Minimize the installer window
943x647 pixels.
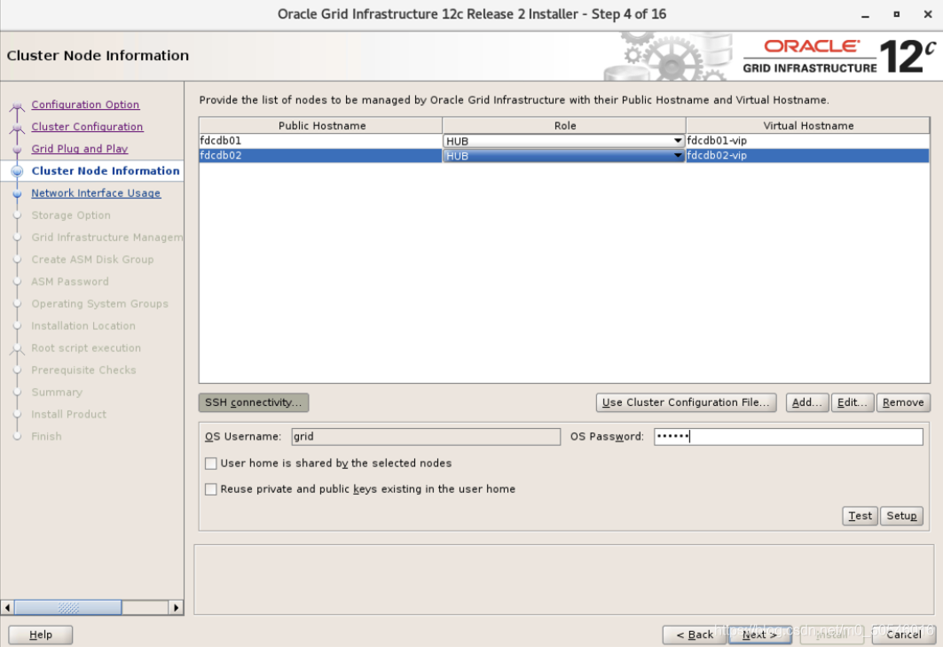coord(865,14)
